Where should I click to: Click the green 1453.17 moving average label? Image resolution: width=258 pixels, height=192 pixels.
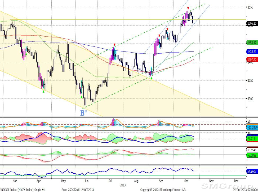pos(252,43)
